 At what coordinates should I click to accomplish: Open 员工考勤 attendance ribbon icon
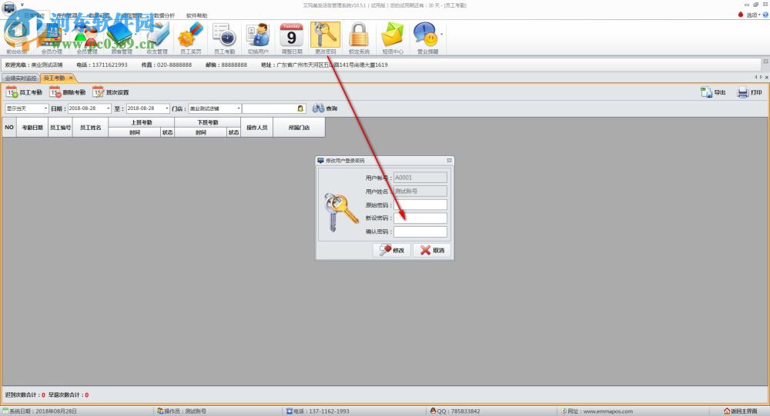click(x=224, y=38)
